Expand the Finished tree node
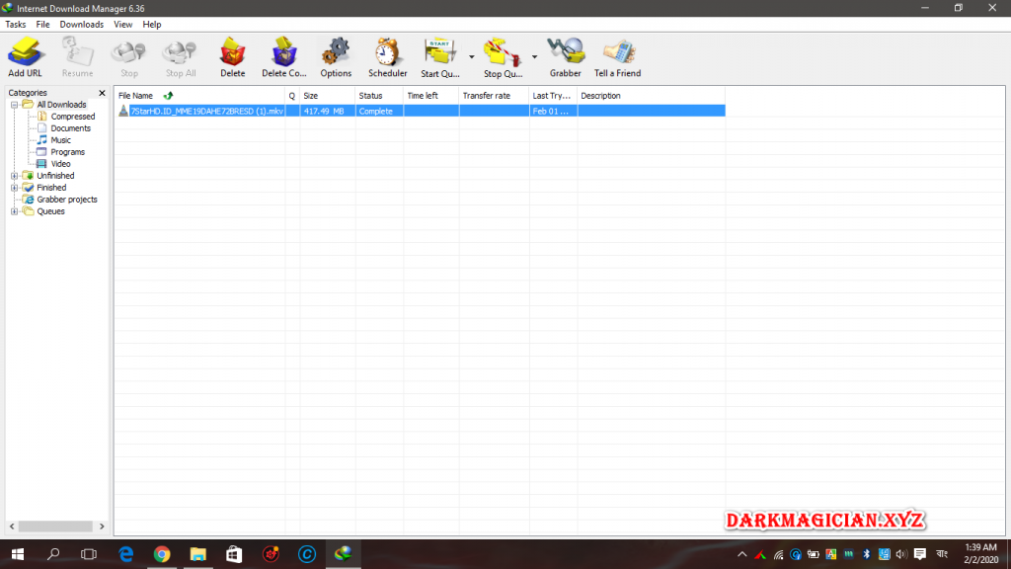 coord(14,188)
